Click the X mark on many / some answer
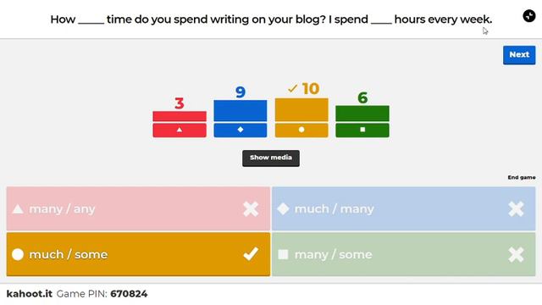 (516, 254)
